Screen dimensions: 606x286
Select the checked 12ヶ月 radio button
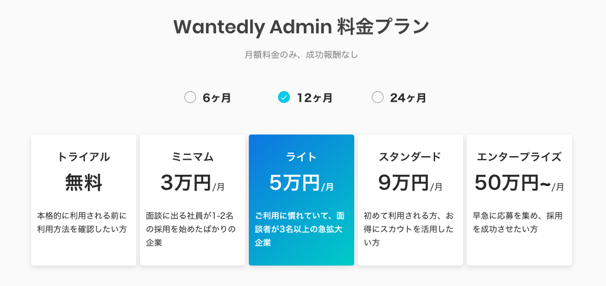(284, 98)
